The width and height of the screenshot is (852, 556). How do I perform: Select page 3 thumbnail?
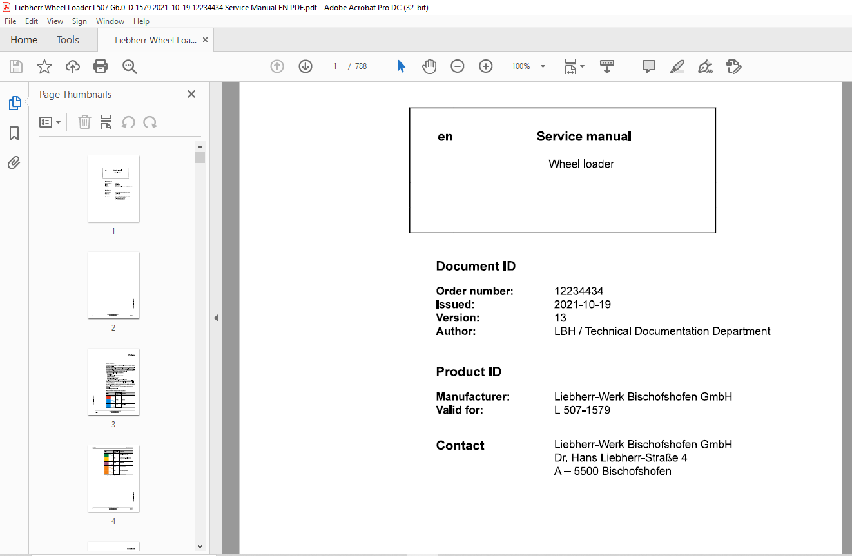113,381
